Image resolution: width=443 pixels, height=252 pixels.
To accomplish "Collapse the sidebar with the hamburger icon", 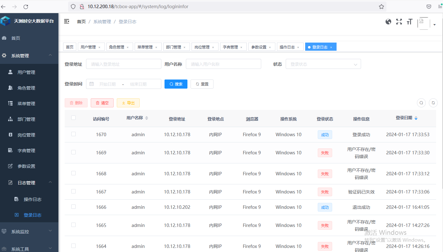I will coord(67,21).
